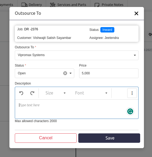This screenshot has height=157, width=152.
Task: Open the Status dropdown arrow
Action: (70, 73)
